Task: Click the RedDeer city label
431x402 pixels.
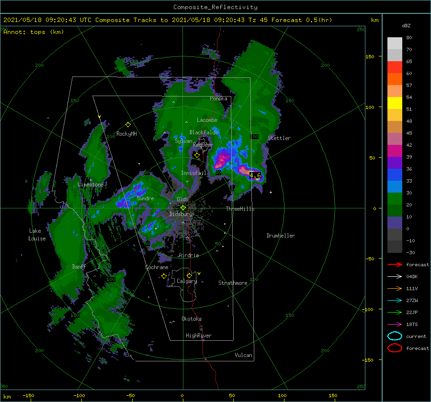Action: coord(203,145)
